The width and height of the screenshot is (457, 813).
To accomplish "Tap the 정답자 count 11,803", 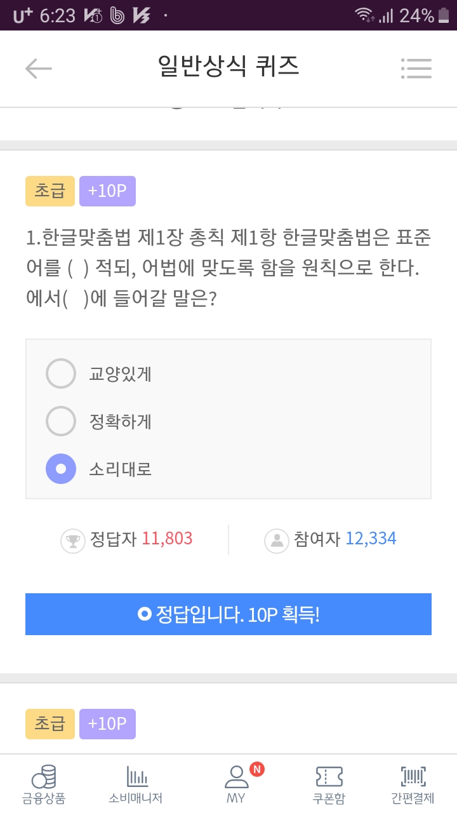I will [x=167, y=539].
